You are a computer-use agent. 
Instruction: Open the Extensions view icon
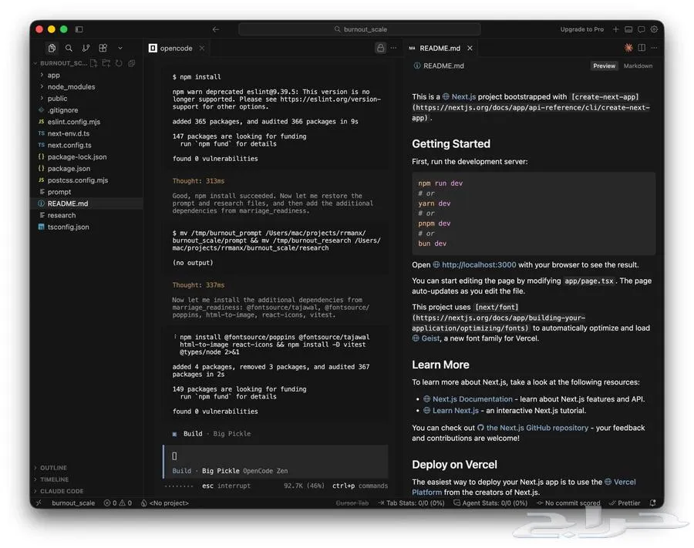[x=103, y=48]
